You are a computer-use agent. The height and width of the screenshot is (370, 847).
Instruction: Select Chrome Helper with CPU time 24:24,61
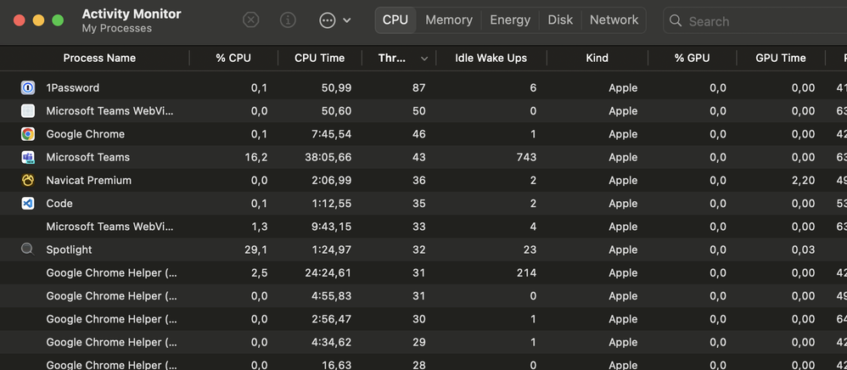[x=111, y=272]
